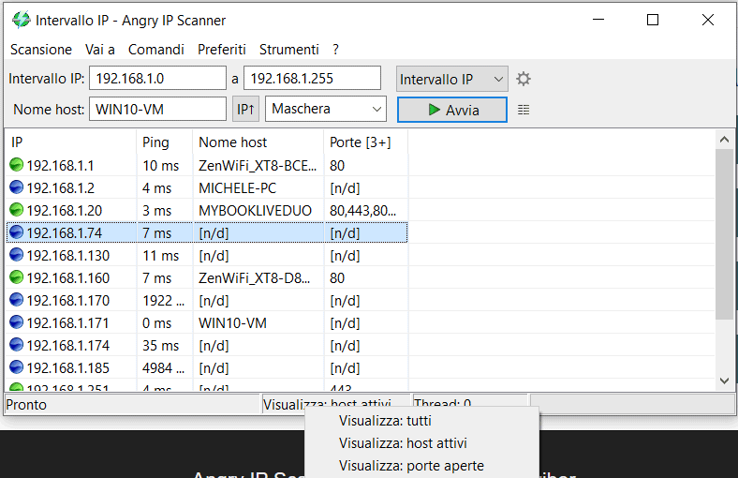Click green status icon for 192.168.1.1
738x478 pixels.
tap(17, 165)
